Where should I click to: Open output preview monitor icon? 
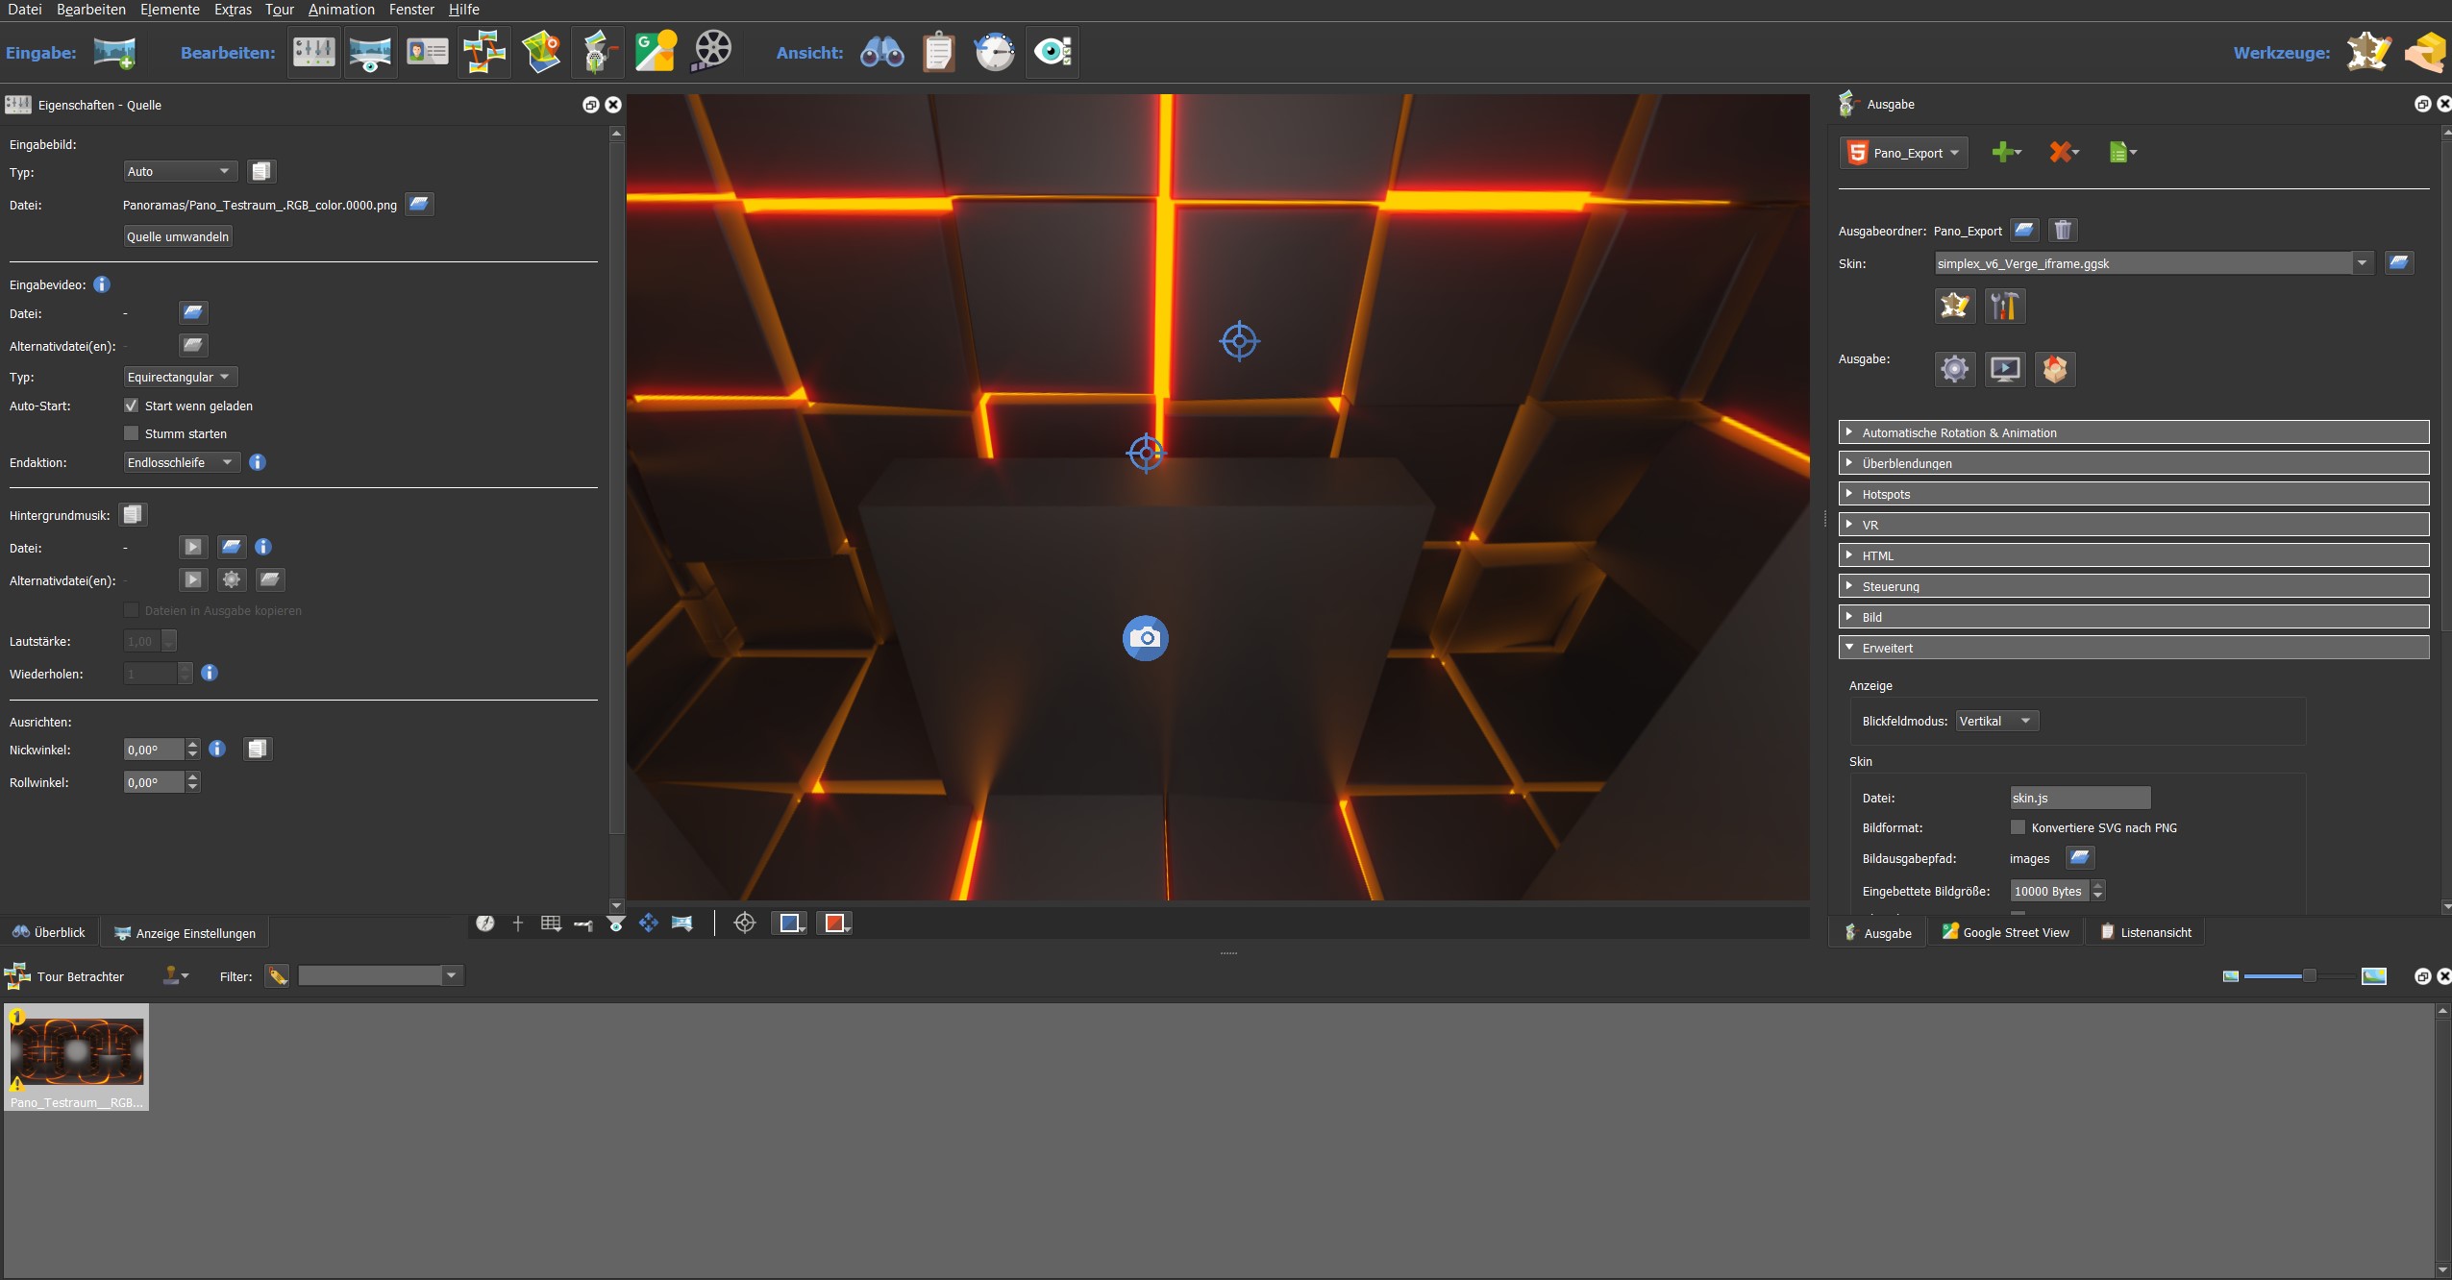coord(2005,369)
